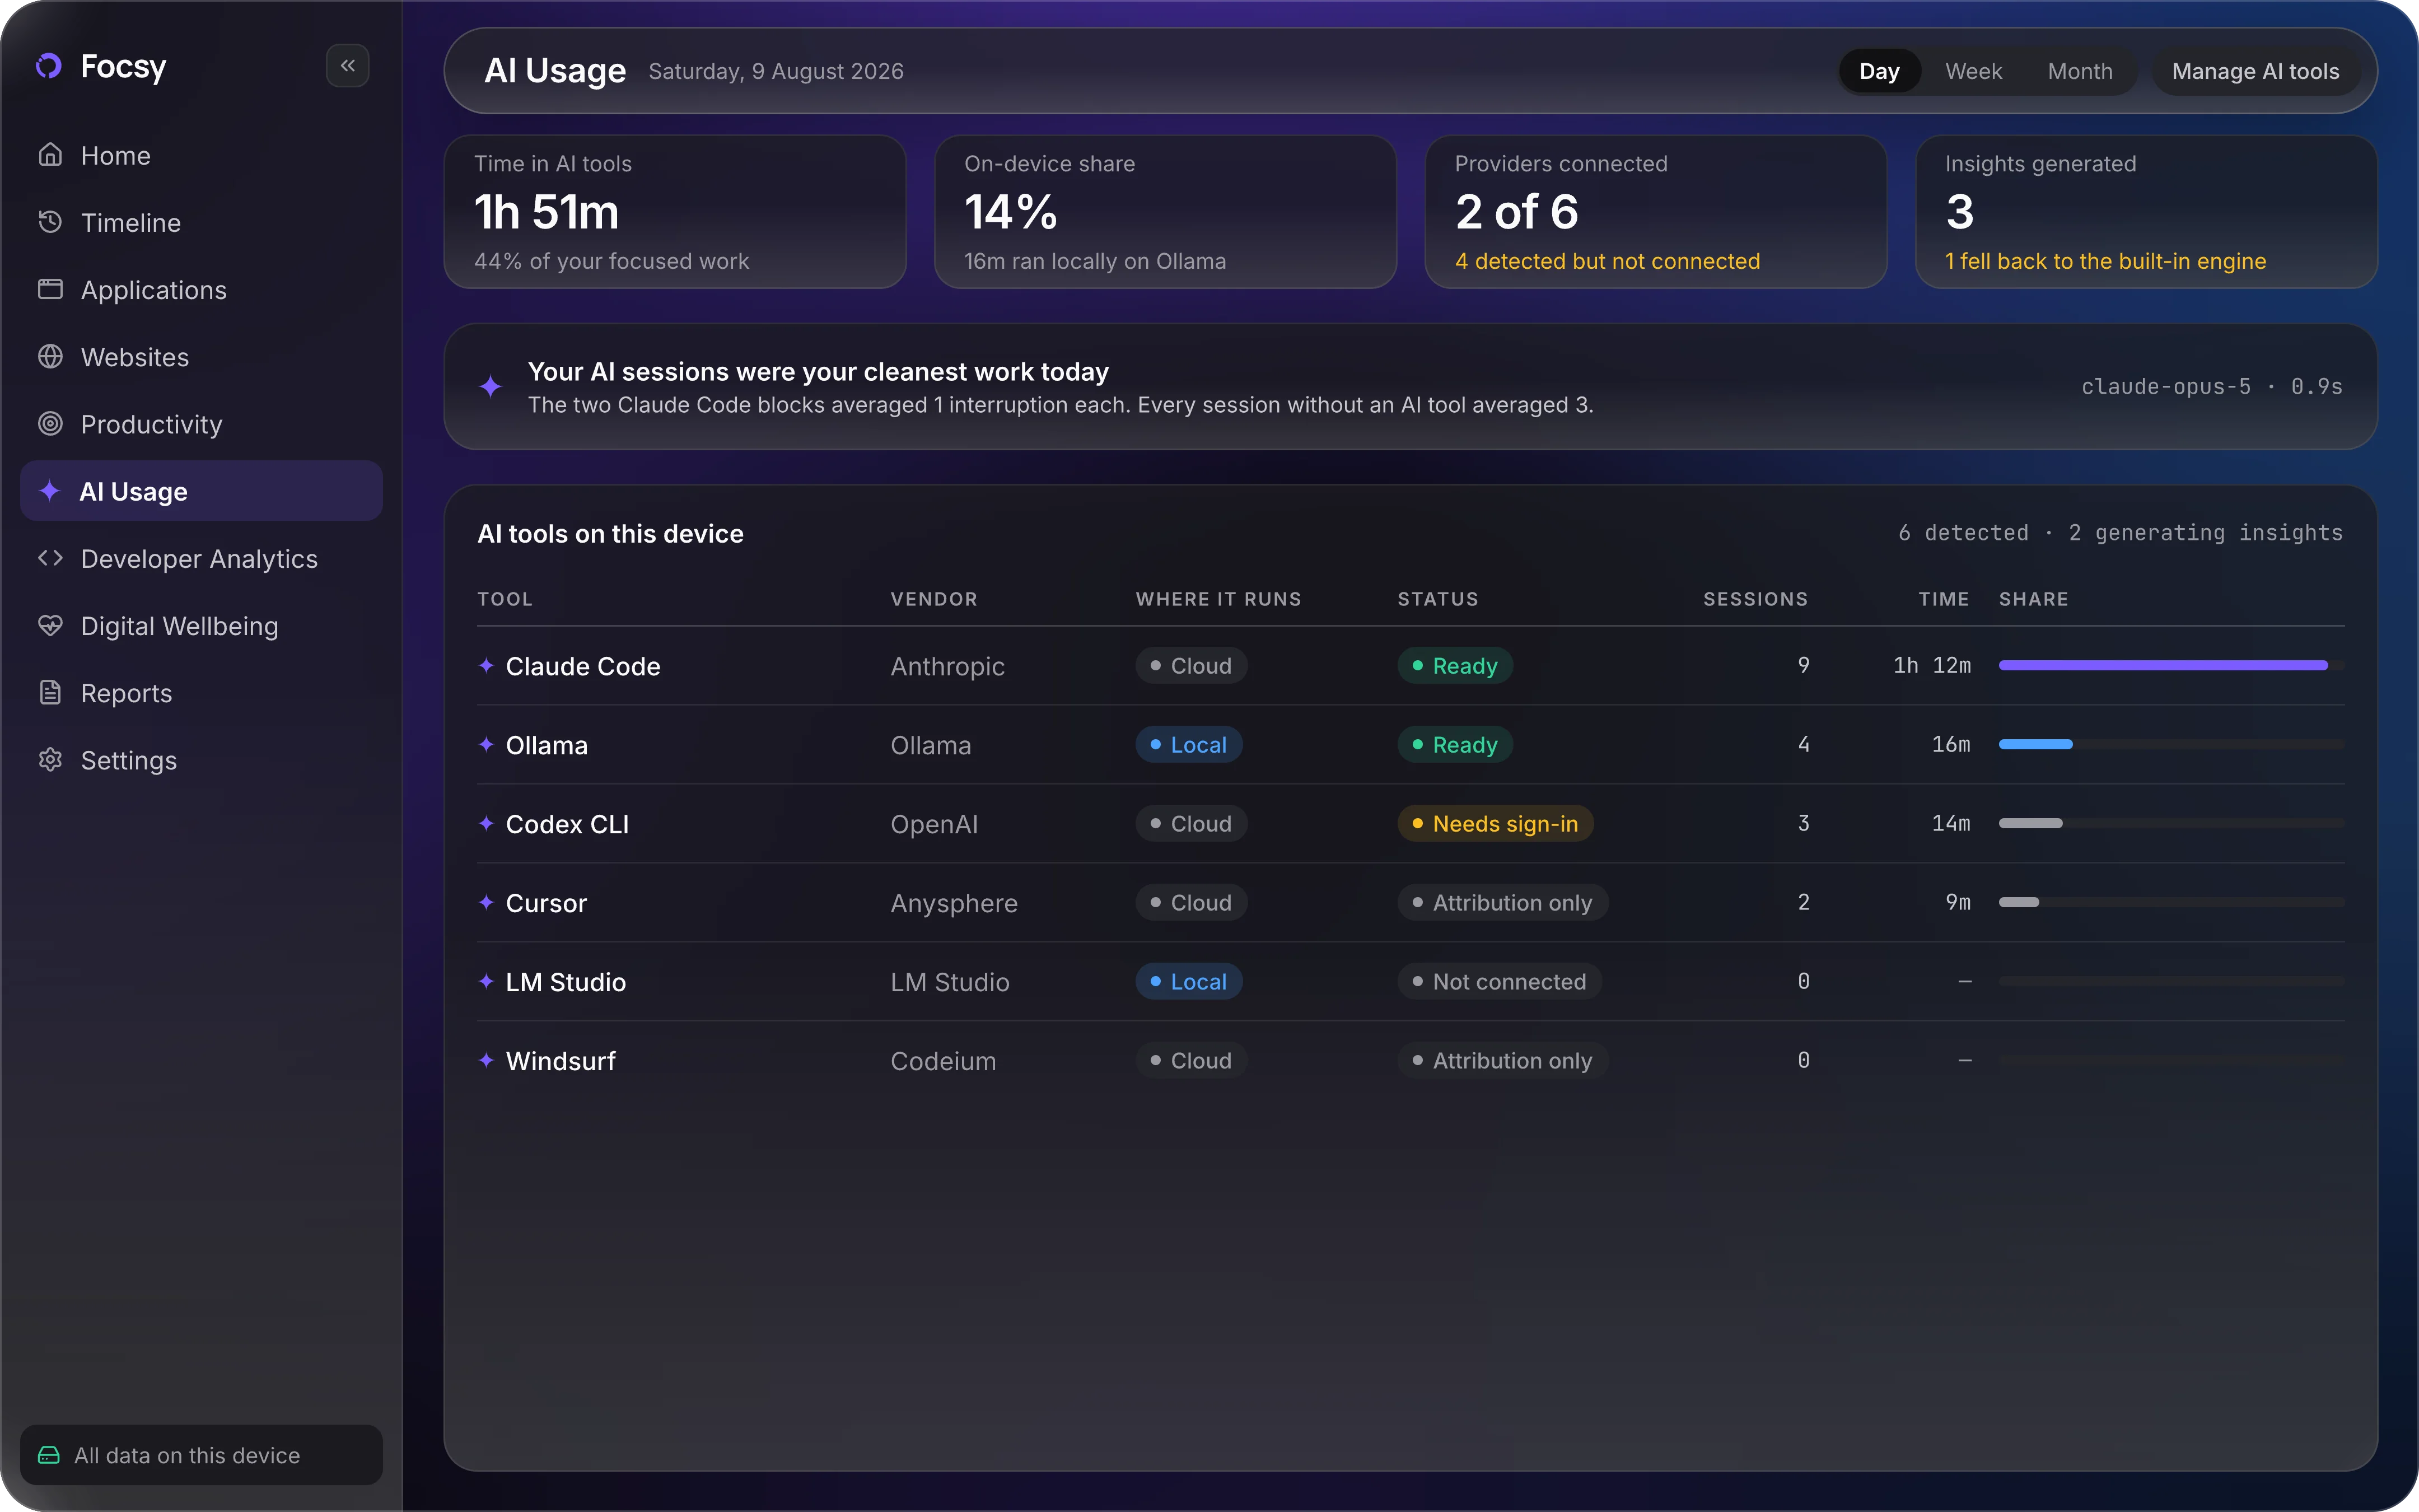The height and width of the screenshot is (1512, 2419).
Task: Click the sparkle icon next to Windsurf
Action: [486, 1060]
